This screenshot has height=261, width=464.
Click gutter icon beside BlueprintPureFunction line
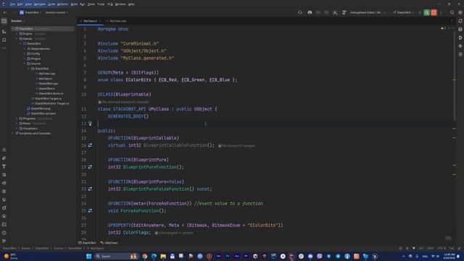click(x=90, y=167)
